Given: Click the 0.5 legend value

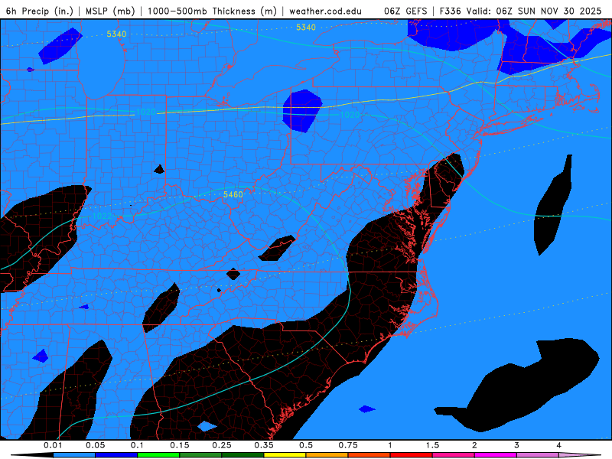Looking at the screenshot, I should 306,445.
